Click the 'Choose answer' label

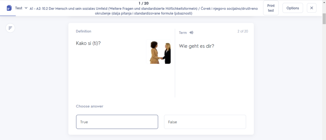pyautogui.click(x=89, y=106)
